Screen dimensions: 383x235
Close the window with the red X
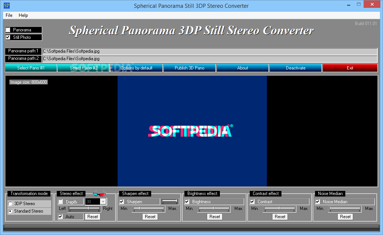pyautogui.click(x=372, y=4)
